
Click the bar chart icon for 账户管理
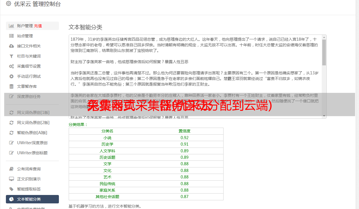click(11, 26)
